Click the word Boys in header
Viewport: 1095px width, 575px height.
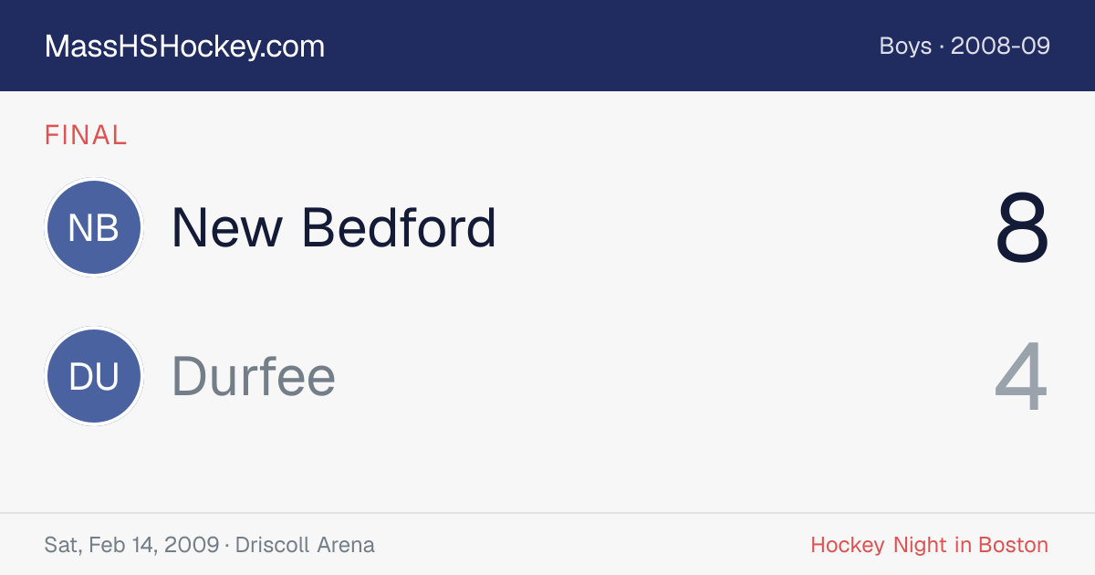click(905, 46)
